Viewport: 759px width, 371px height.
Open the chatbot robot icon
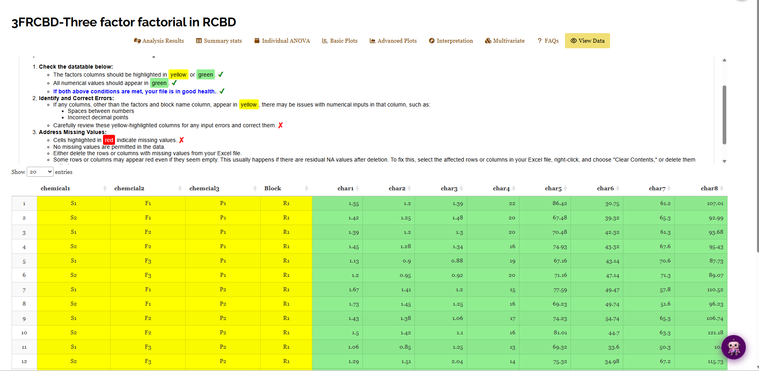tap(733, 347)
